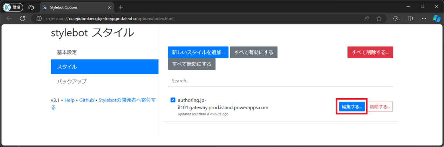Open the split screen icon

click(410, 18)
